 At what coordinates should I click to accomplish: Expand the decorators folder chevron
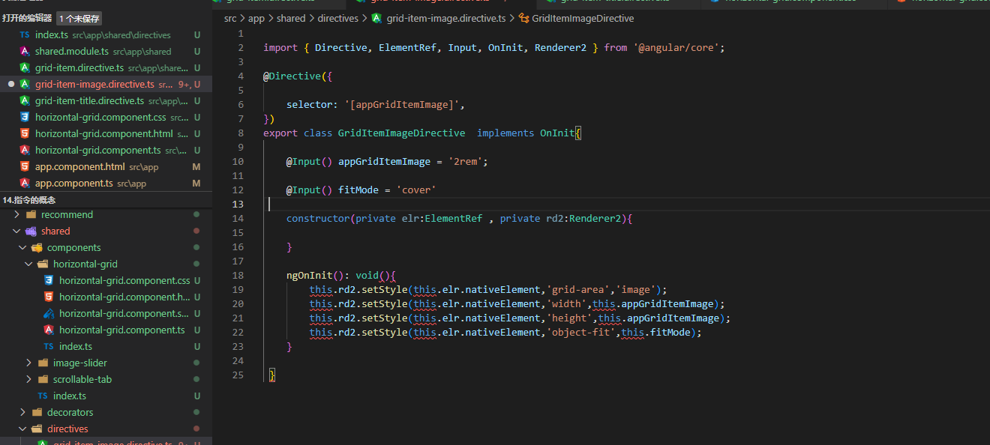(x=23, y=413)
